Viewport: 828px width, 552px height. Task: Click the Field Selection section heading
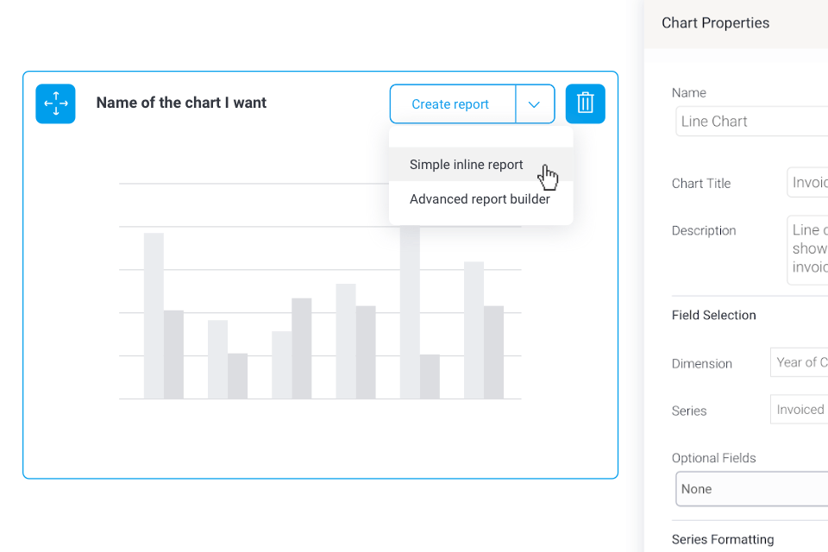(x=713, y=315)
